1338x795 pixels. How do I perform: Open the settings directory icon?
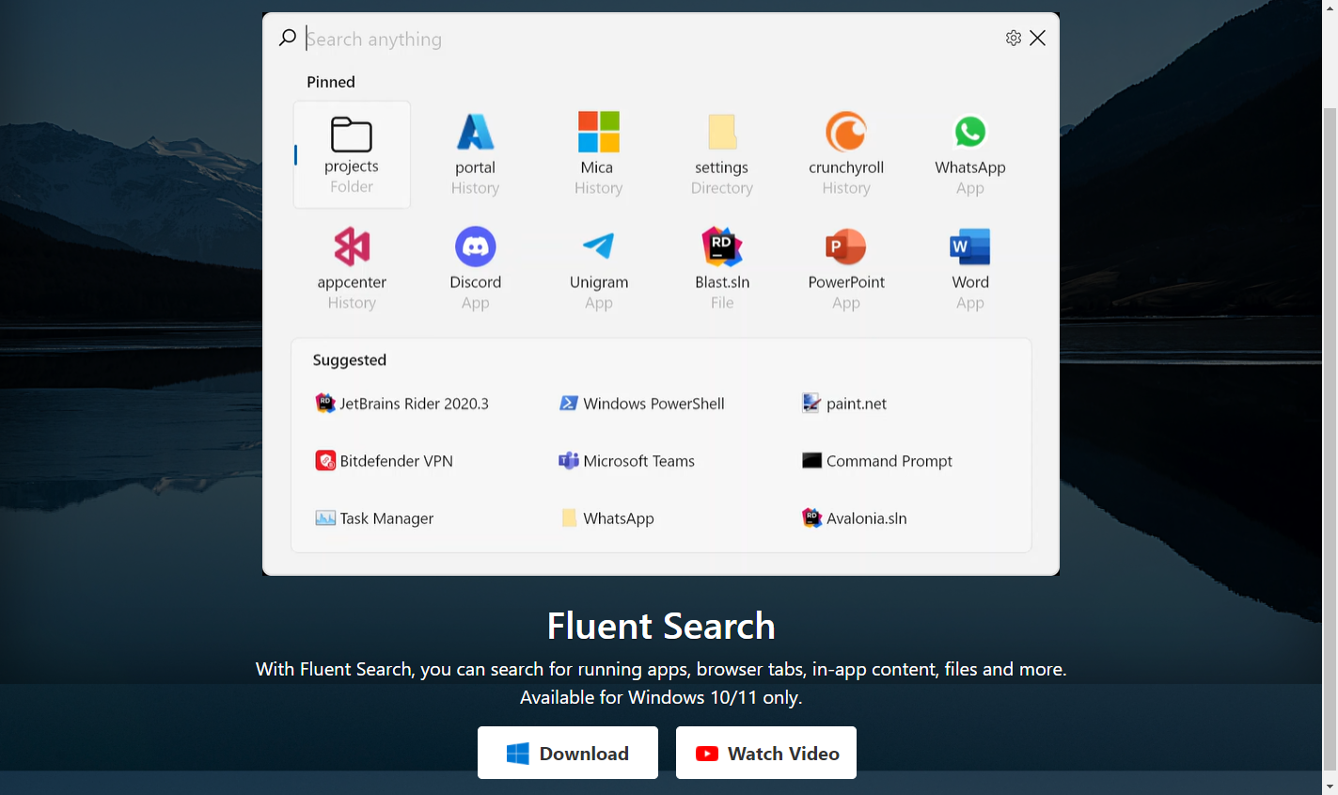pos(722,133)
